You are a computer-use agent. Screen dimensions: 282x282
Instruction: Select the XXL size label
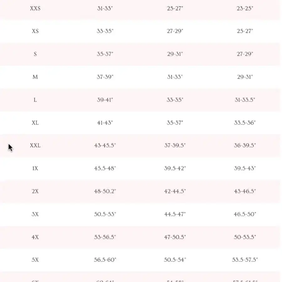(x=35, y=145)
